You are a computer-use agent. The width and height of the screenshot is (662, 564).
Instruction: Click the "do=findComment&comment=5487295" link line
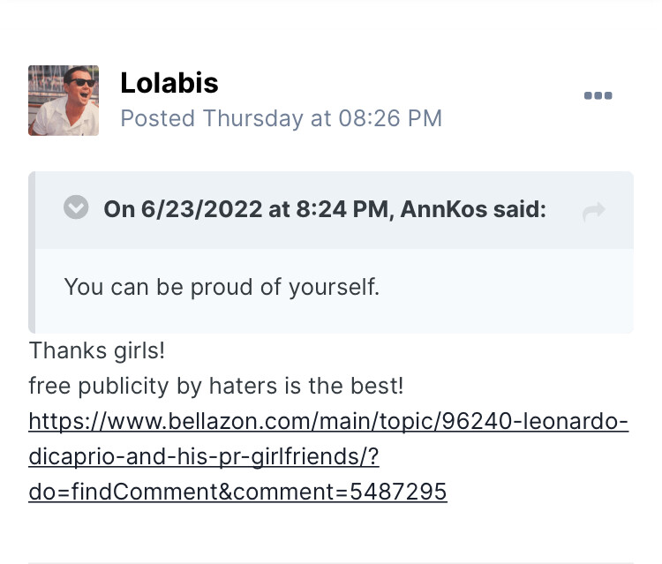[x=237, y=492]
